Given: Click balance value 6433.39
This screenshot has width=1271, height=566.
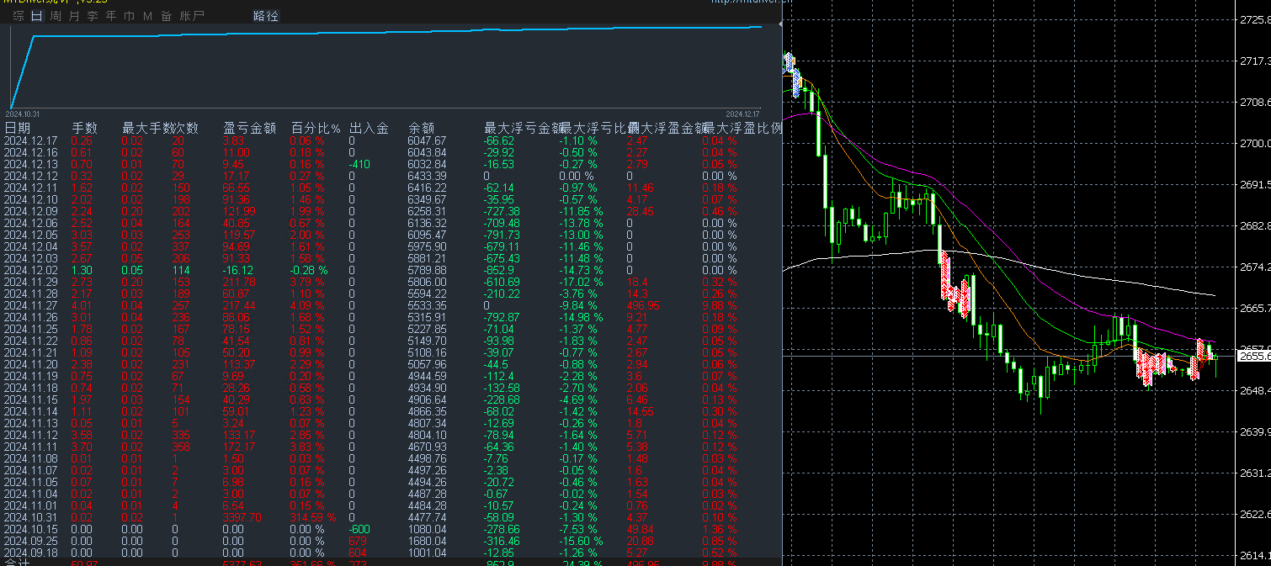Looking at the screenshot, I should (428, 176).
